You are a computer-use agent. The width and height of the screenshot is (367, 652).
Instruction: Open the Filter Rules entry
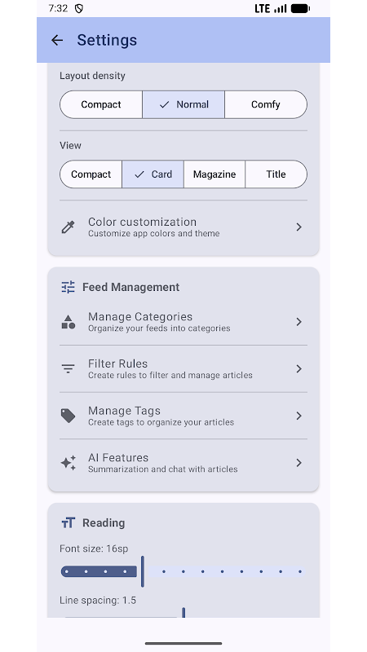click(x=183, y=369)
